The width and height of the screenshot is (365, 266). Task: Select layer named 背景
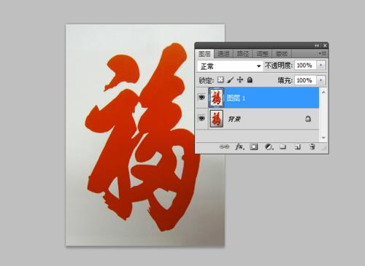pyautogui.click(x=234, y=119)
